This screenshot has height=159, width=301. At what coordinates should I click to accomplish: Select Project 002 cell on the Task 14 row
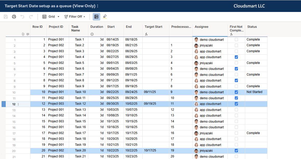(58, 115)
